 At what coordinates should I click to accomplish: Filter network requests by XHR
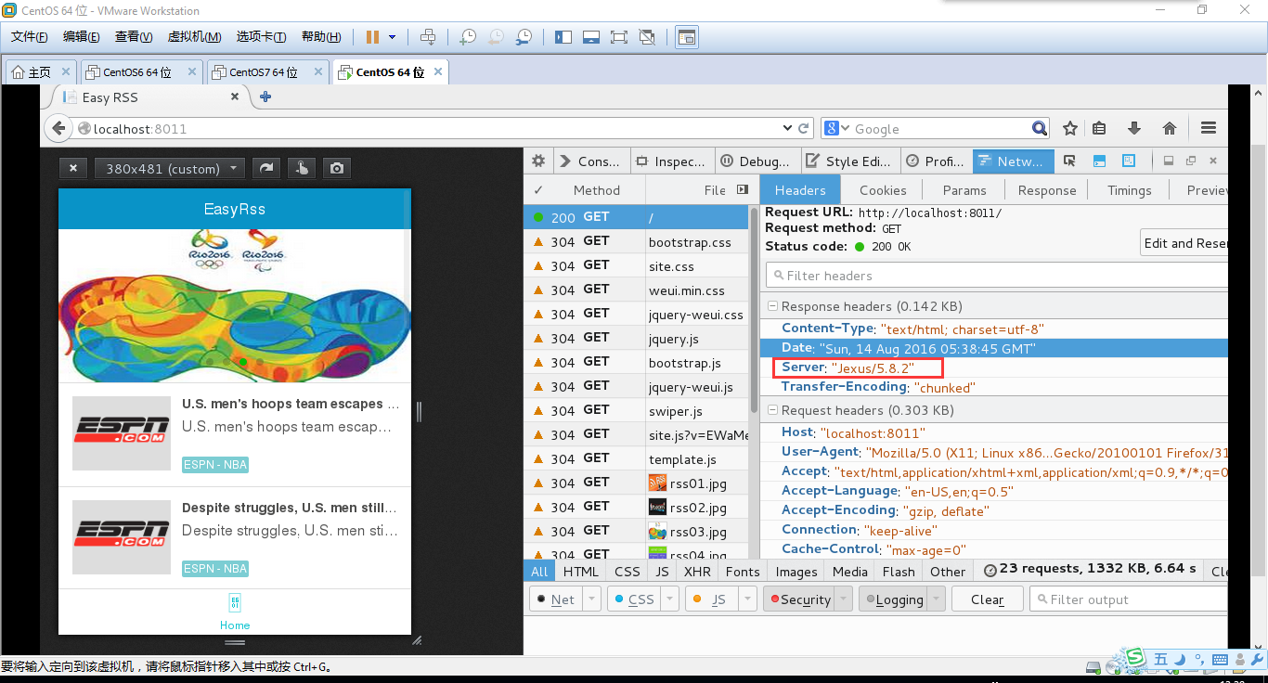coord(697,572)
